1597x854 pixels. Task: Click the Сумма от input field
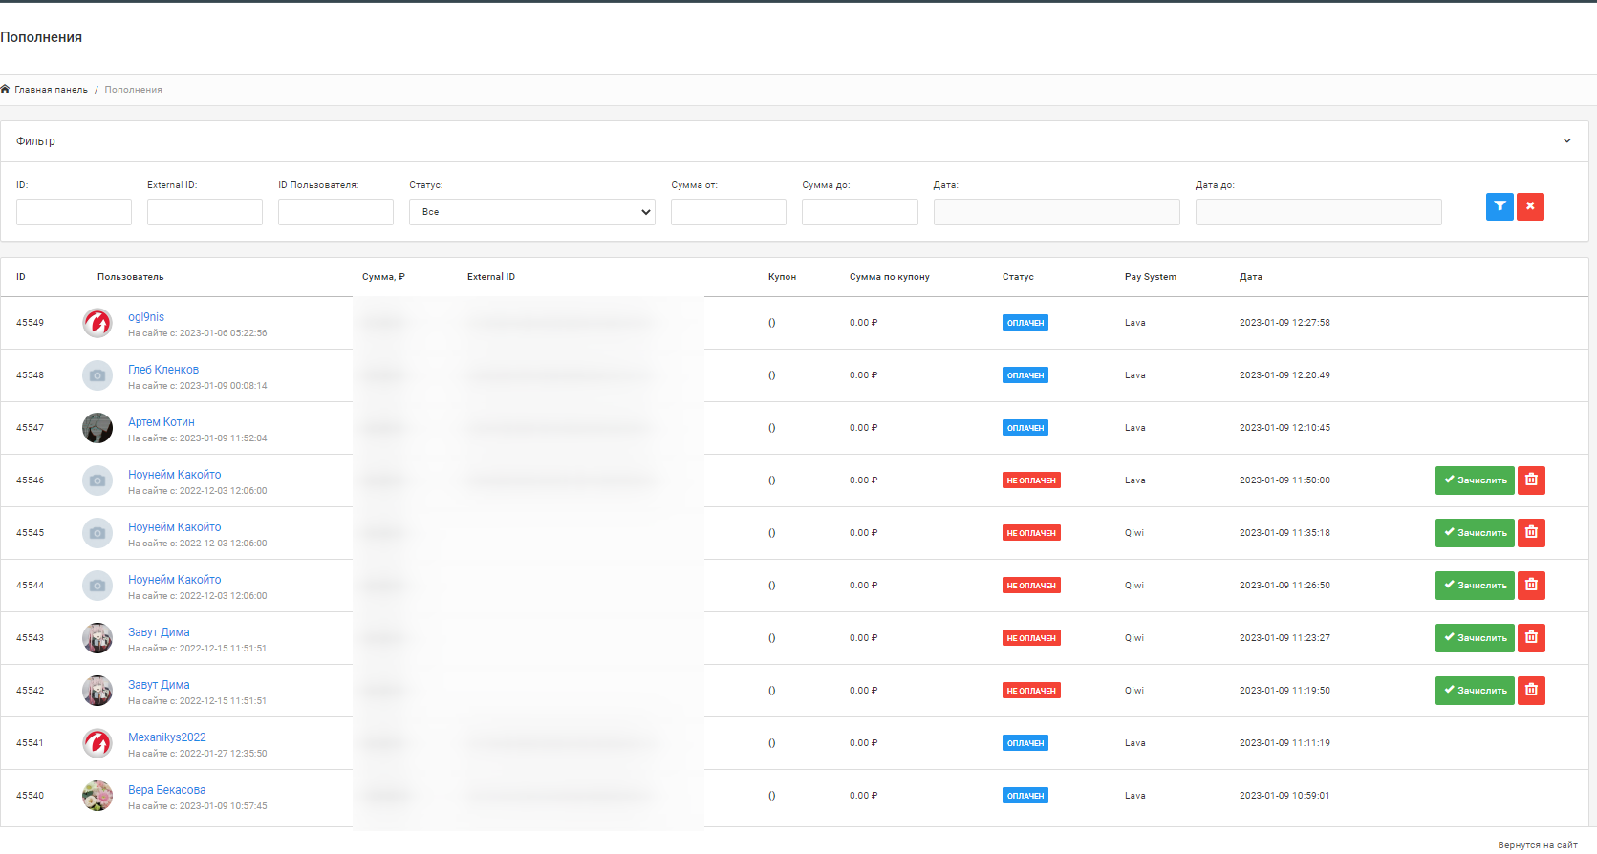click(x=728, y=212)
